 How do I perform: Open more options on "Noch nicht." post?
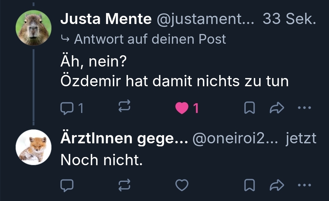click(x=304, y=185)
